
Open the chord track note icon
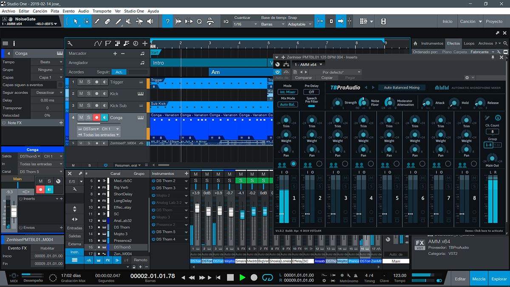126,43
